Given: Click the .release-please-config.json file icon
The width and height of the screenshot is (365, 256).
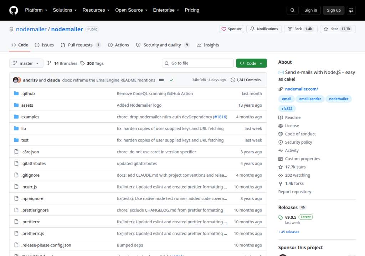Looking at the screenshot, I should (x=16, y=245).
